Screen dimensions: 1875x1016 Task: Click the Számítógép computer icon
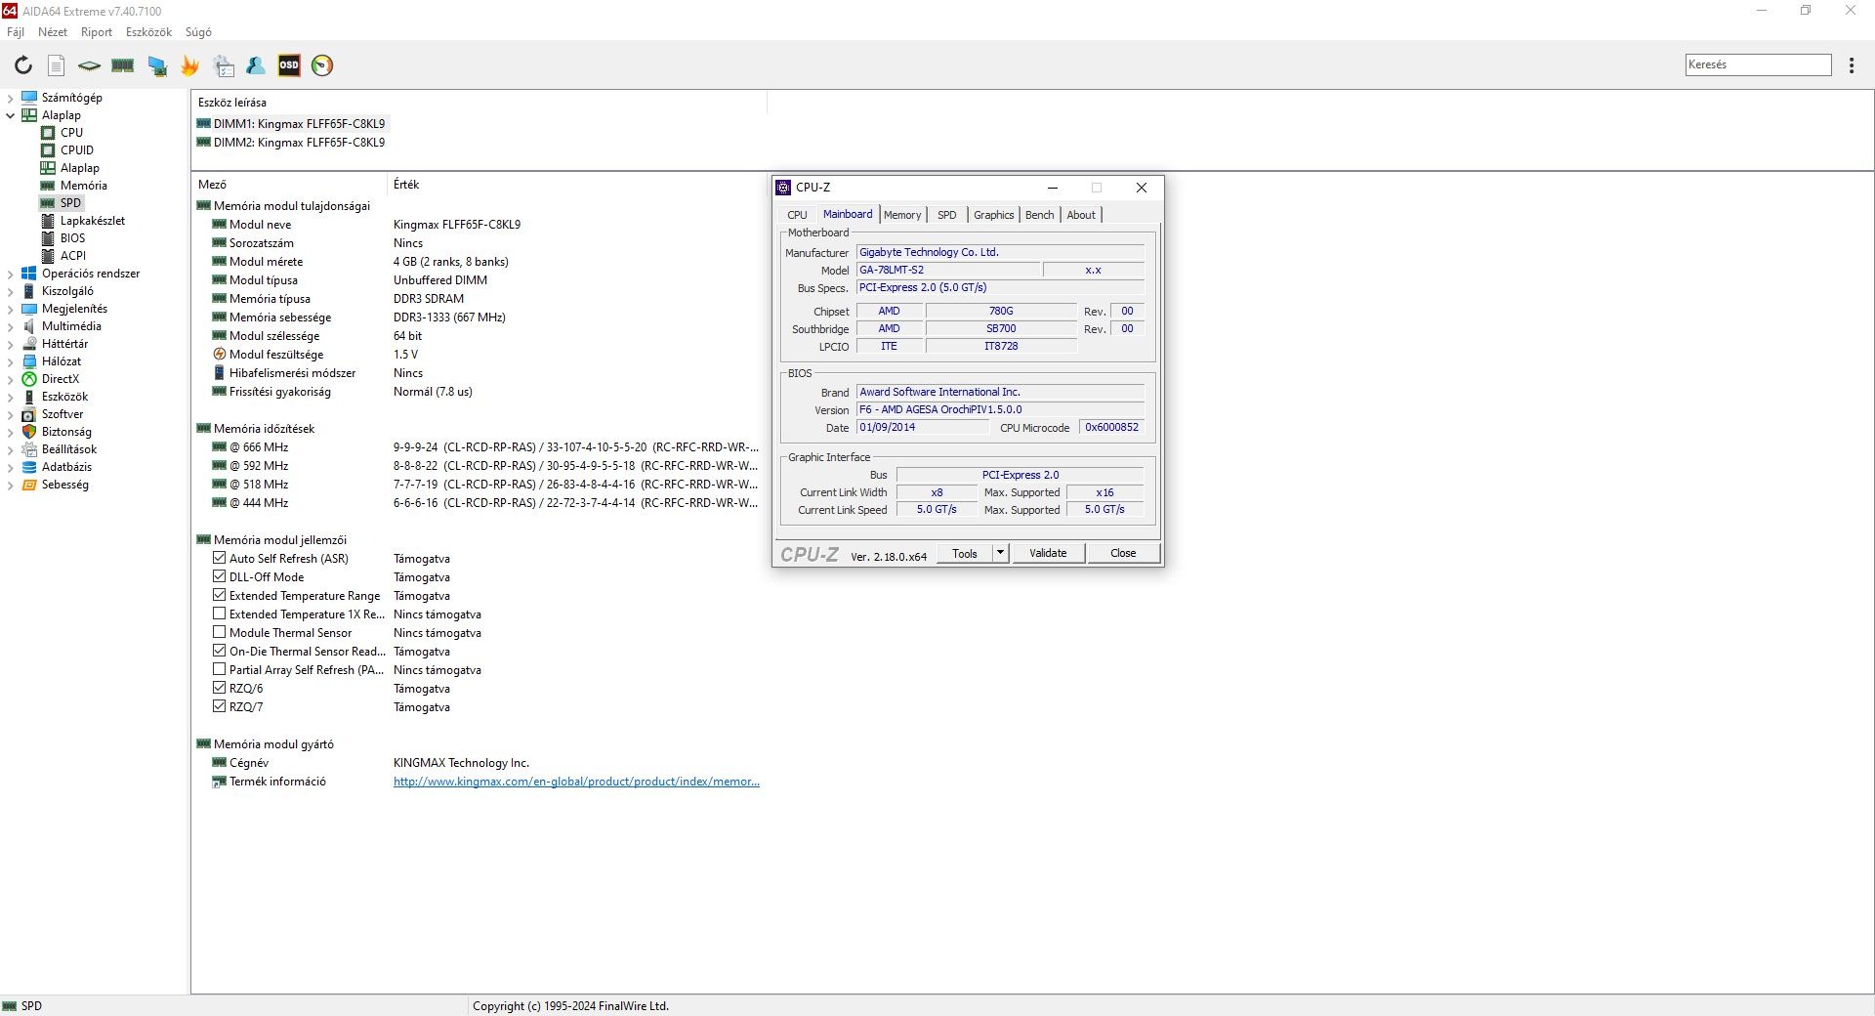[x=29, y=98]
